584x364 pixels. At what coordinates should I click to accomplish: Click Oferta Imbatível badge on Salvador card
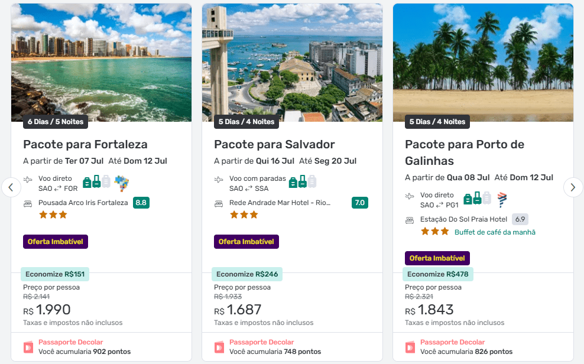click(246, 242)
